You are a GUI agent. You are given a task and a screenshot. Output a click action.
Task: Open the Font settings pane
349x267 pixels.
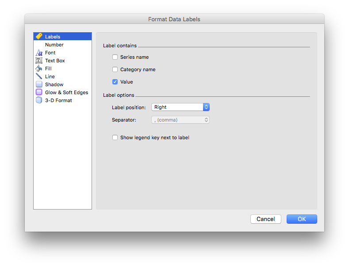(62, 53)
